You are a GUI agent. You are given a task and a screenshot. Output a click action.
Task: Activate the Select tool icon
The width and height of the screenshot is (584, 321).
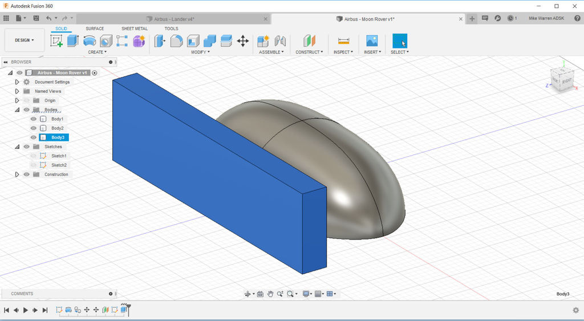400,41
